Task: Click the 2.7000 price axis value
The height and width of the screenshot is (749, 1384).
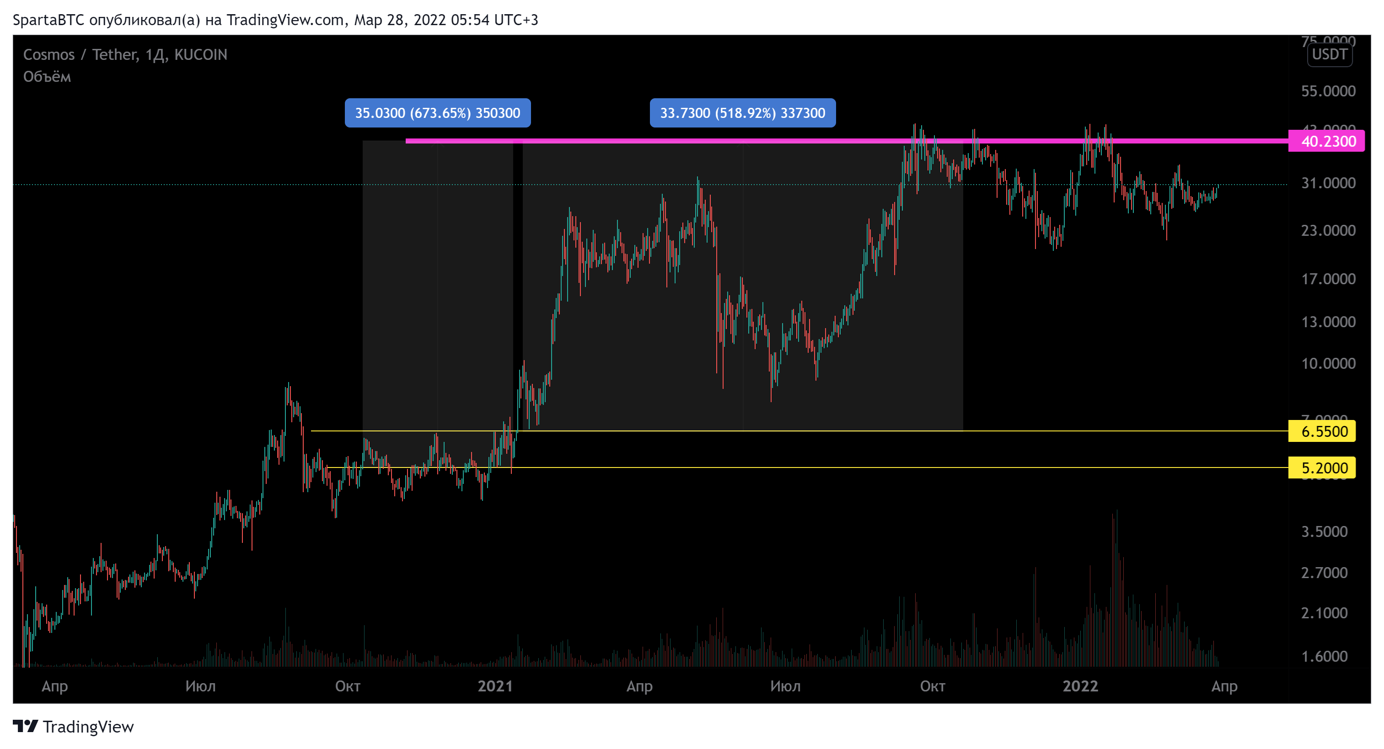Action: [1325, 572]
